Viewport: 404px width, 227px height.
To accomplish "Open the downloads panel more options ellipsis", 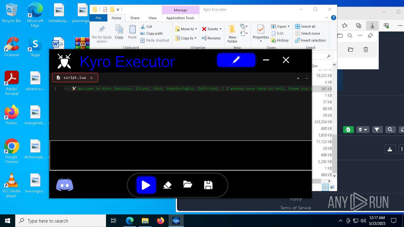I will pos(360,36).
